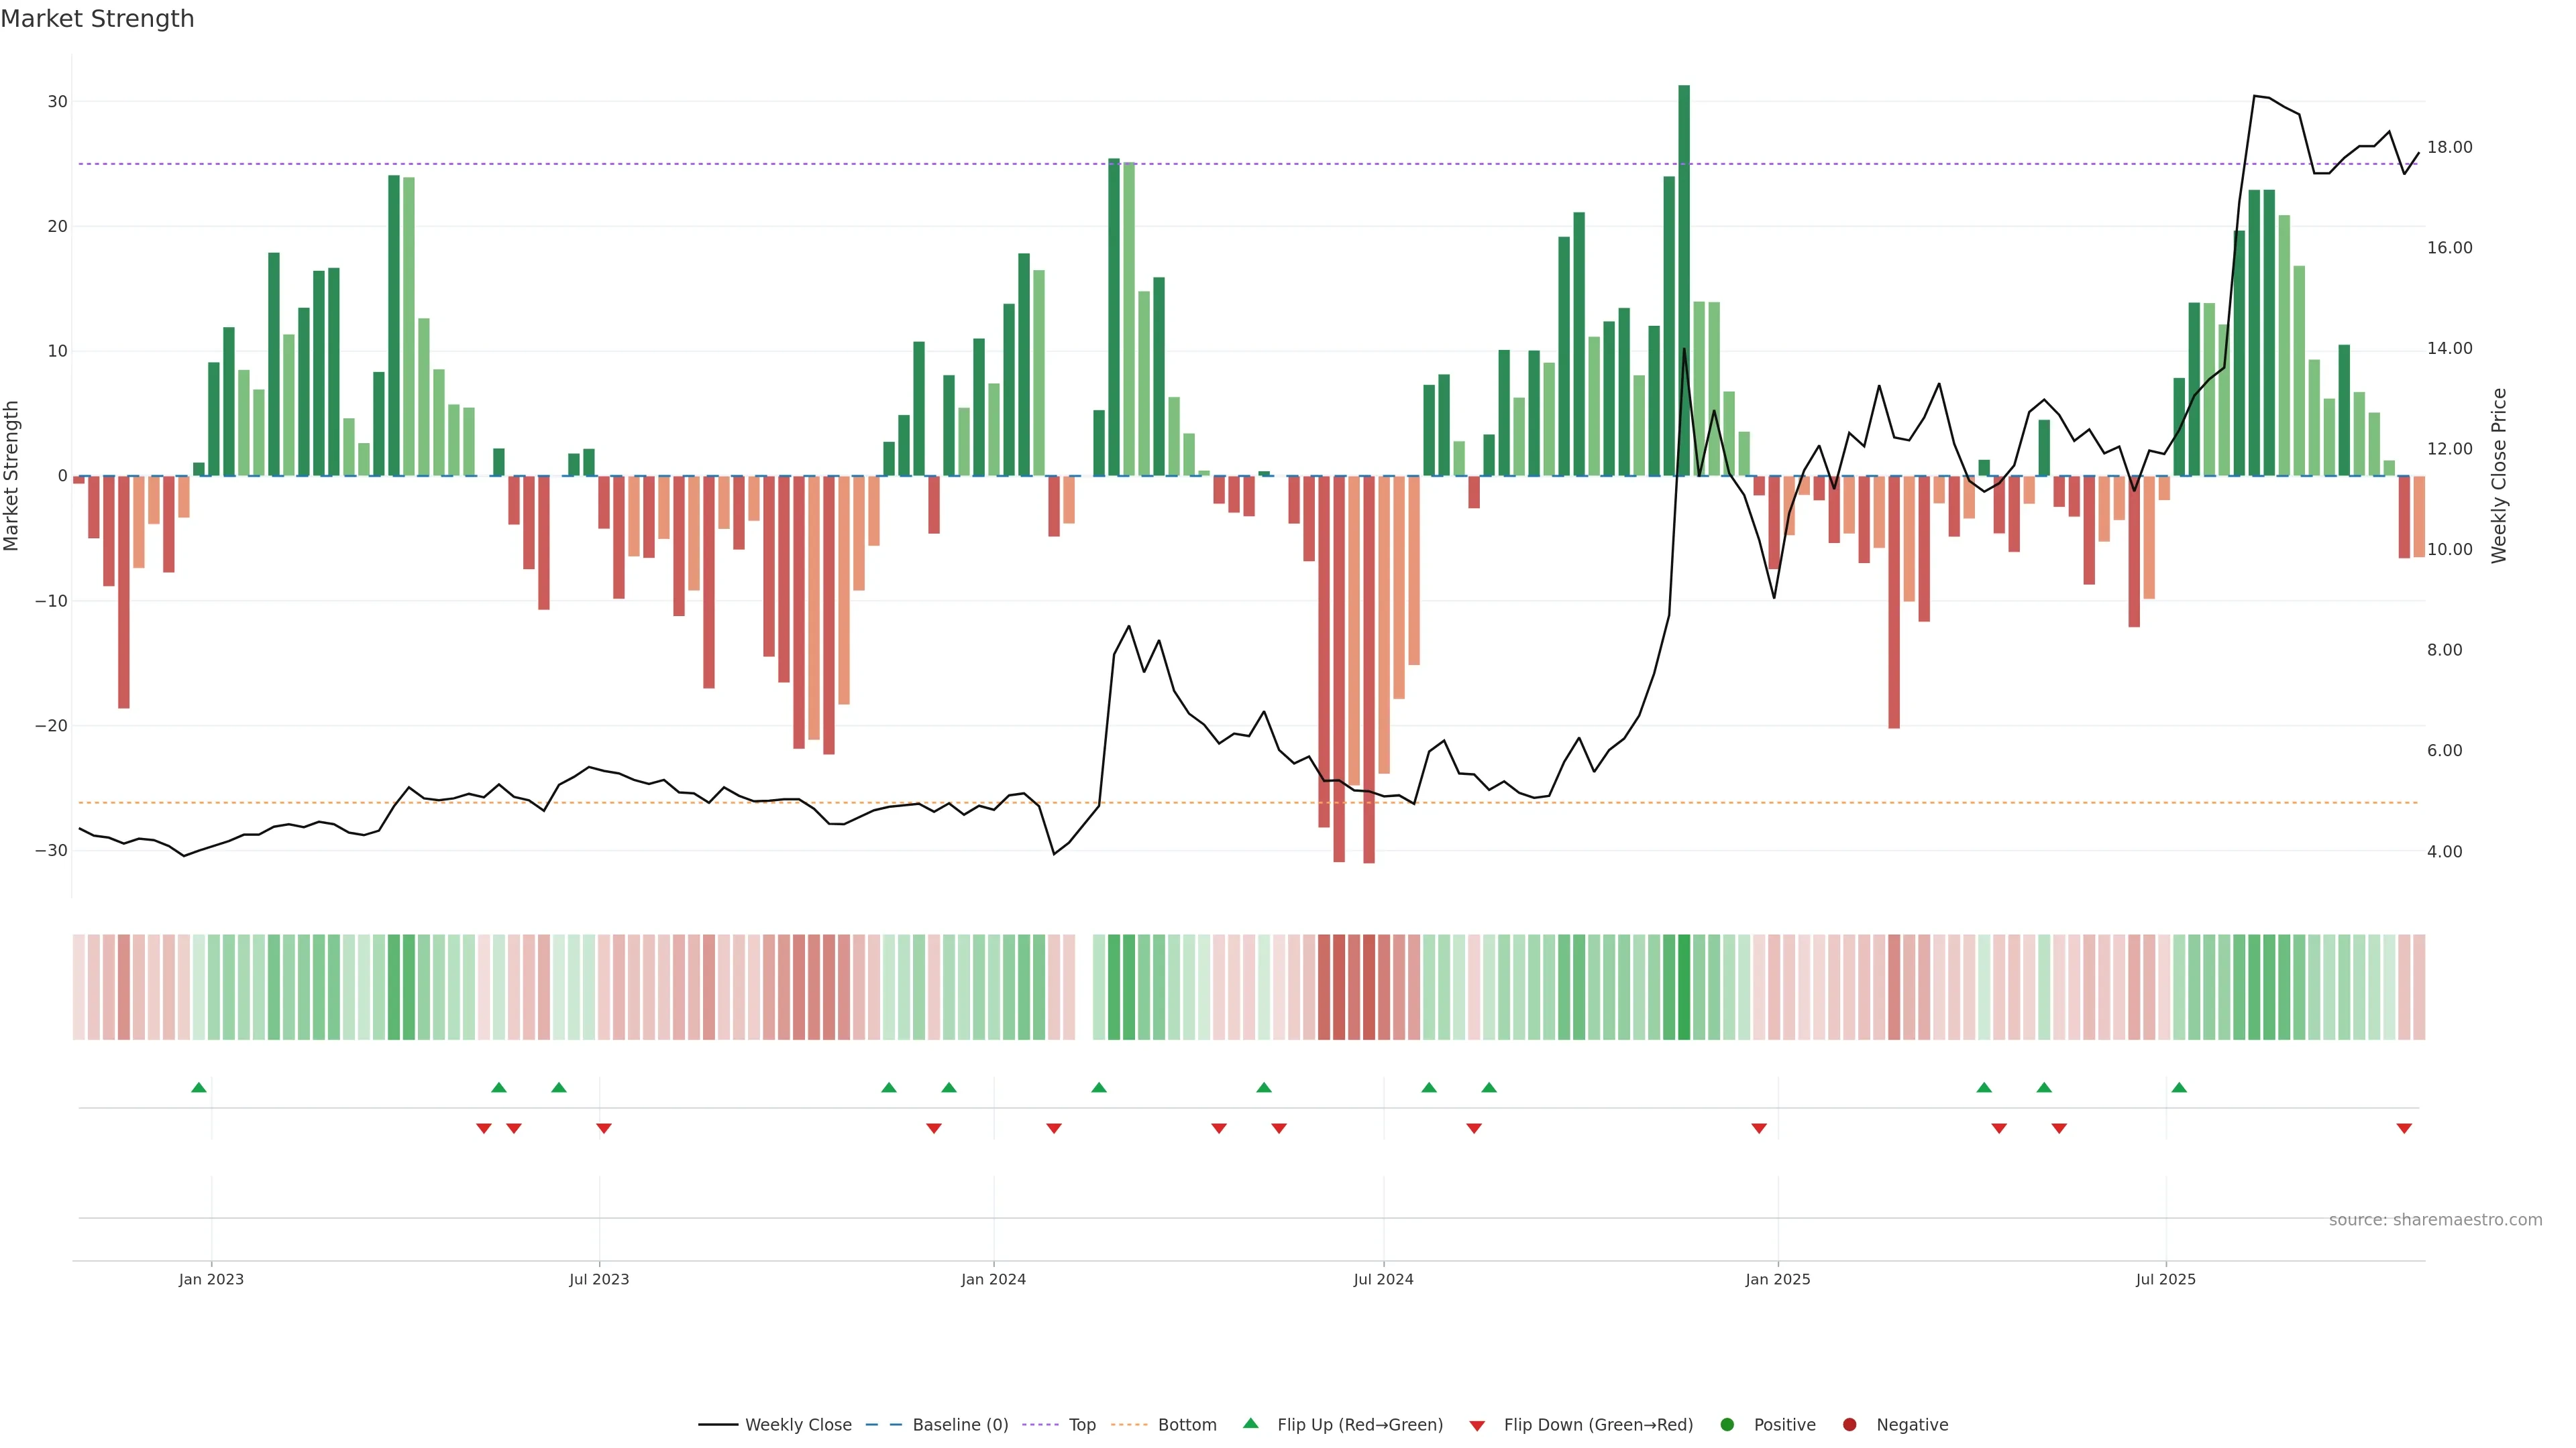Click the darkest green cell in heatmap strip
Image resolution: width=2576 pixels, height=1448 pixels.
[1684, 987]
